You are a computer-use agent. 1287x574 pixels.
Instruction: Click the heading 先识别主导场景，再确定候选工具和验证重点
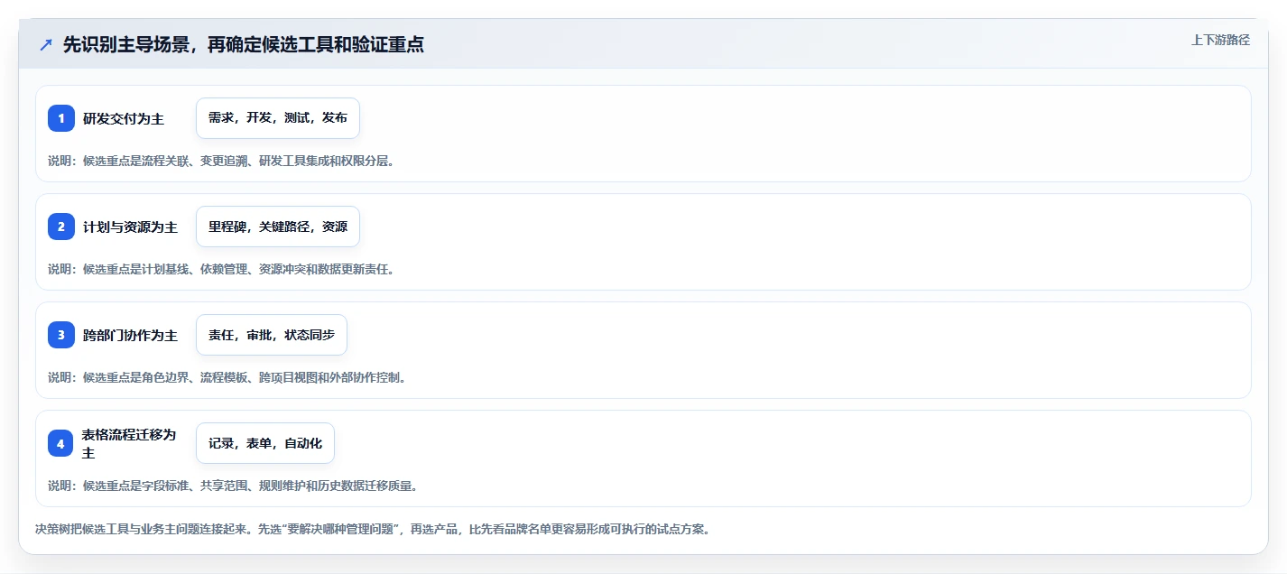244,44
